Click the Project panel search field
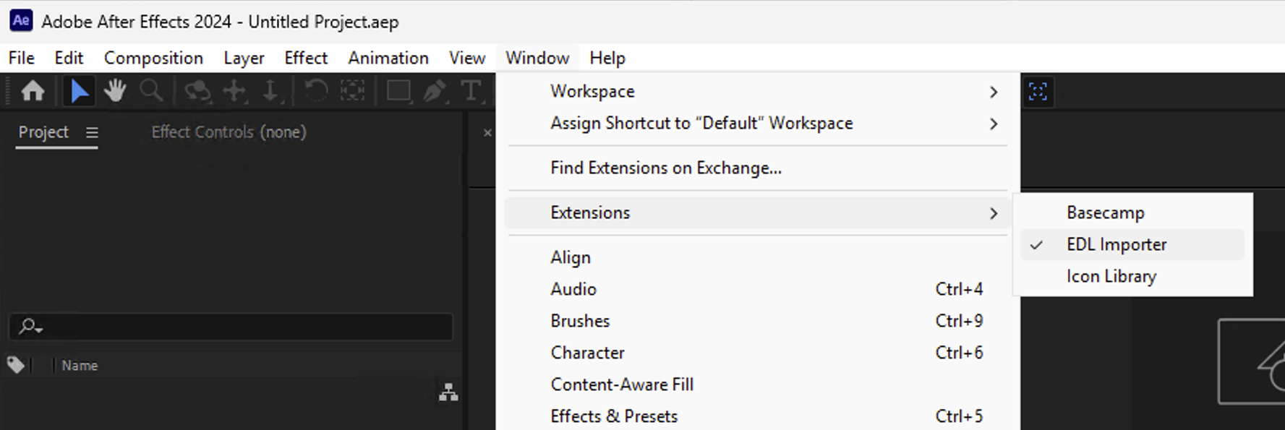The width and height of the screenshot is (1285, 430). pos(239,327)
